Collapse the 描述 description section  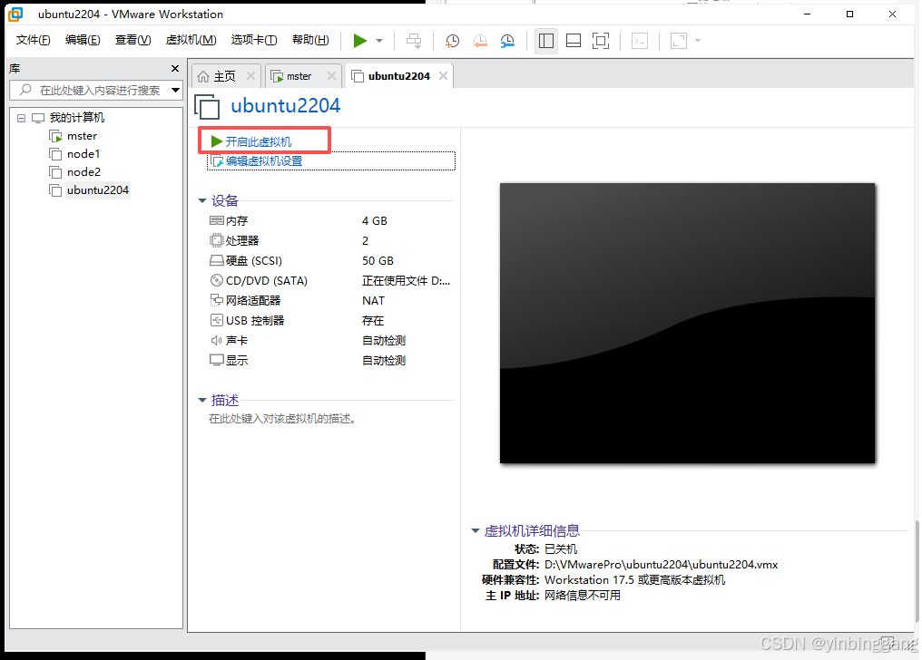(202, 401)
